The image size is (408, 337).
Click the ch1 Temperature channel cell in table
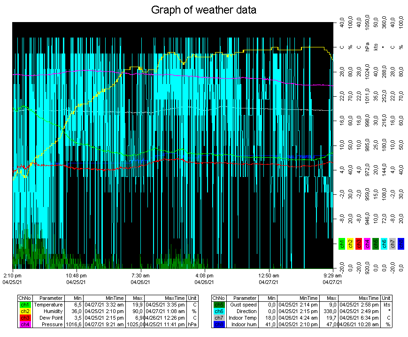(x=24, y=305)
